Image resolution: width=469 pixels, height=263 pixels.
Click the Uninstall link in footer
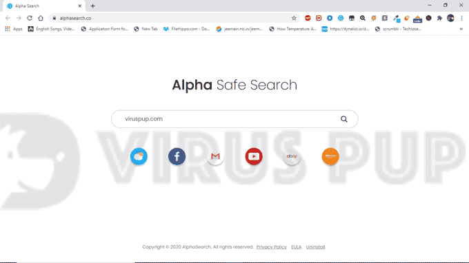click(x=315, y=247)
